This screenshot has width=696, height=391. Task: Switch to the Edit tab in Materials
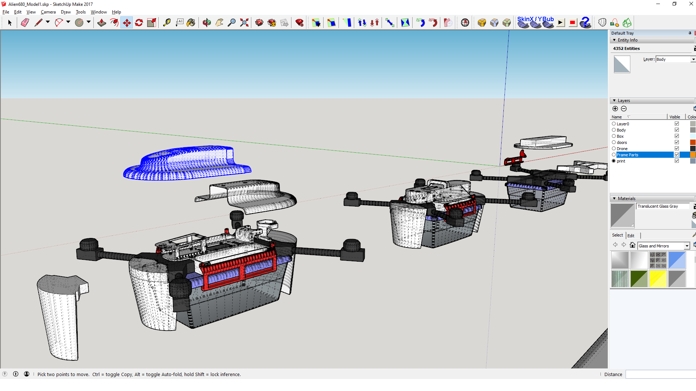click(x=631, y=236)
